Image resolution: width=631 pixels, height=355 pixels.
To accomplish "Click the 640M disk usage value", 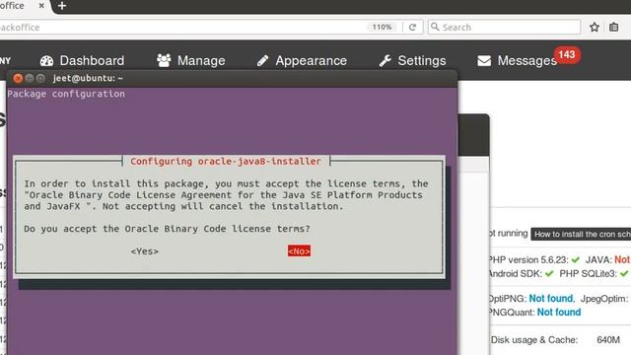I will point(608,339).
